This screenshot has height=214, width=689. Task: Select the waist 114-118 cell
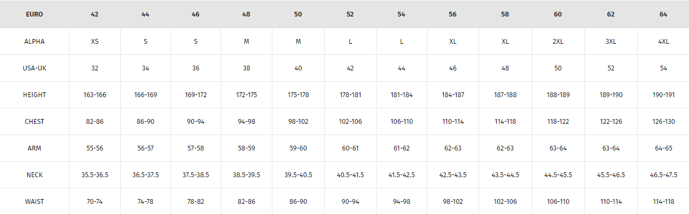pos(663,202)
